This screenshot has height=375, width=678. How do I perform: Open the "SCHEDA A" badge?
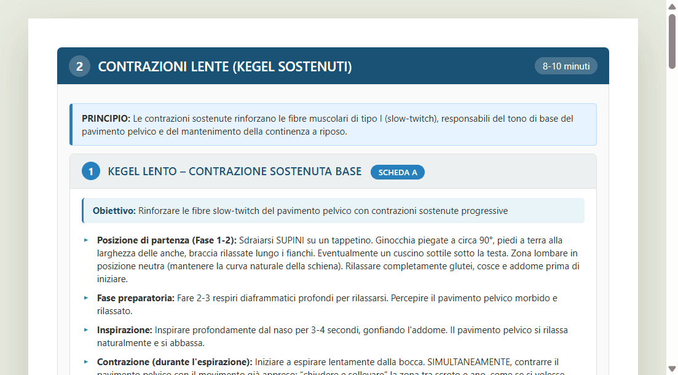(x=397, y=172)
